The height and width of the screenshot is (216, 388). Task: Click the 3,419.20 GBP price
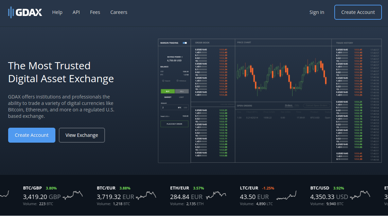pos(42,197)
